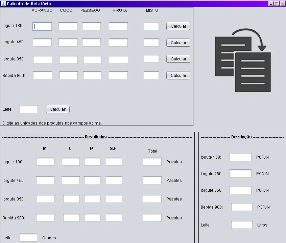Select the COCO field for Iorgute 450

pyautogui.click(x=68, y=43)
